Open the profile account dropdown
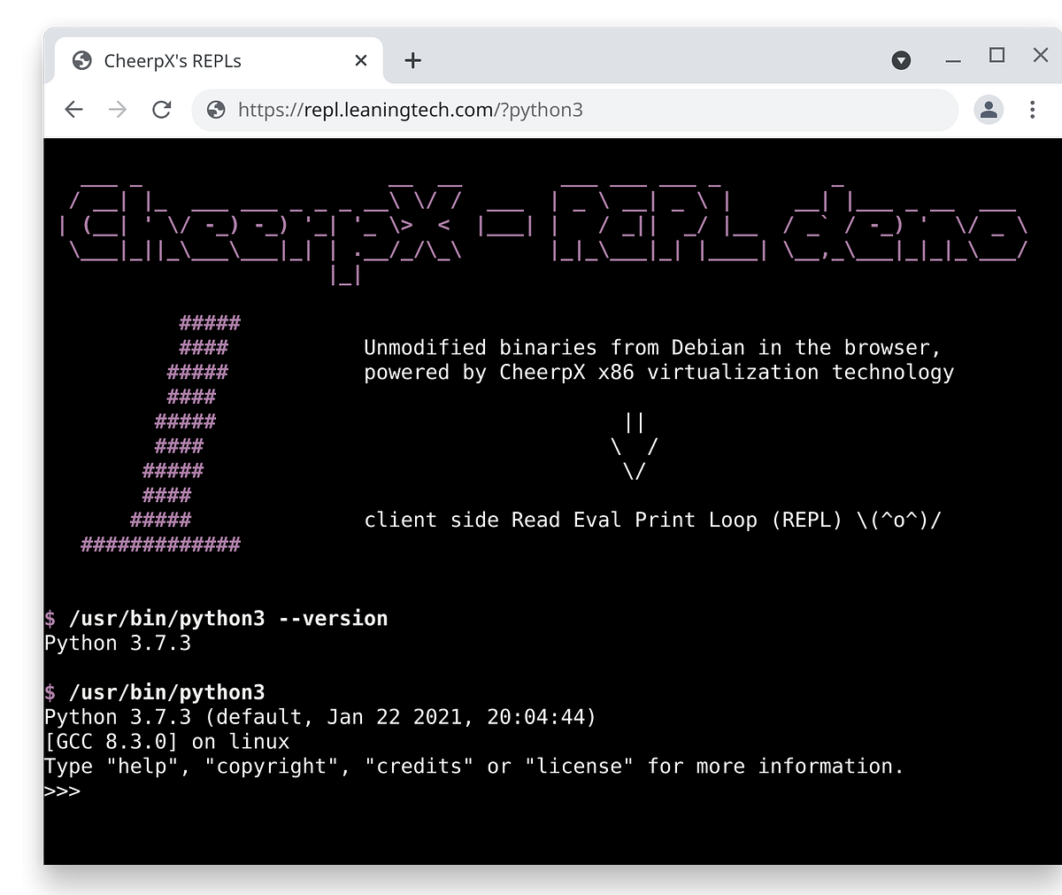 pos(989,110)
